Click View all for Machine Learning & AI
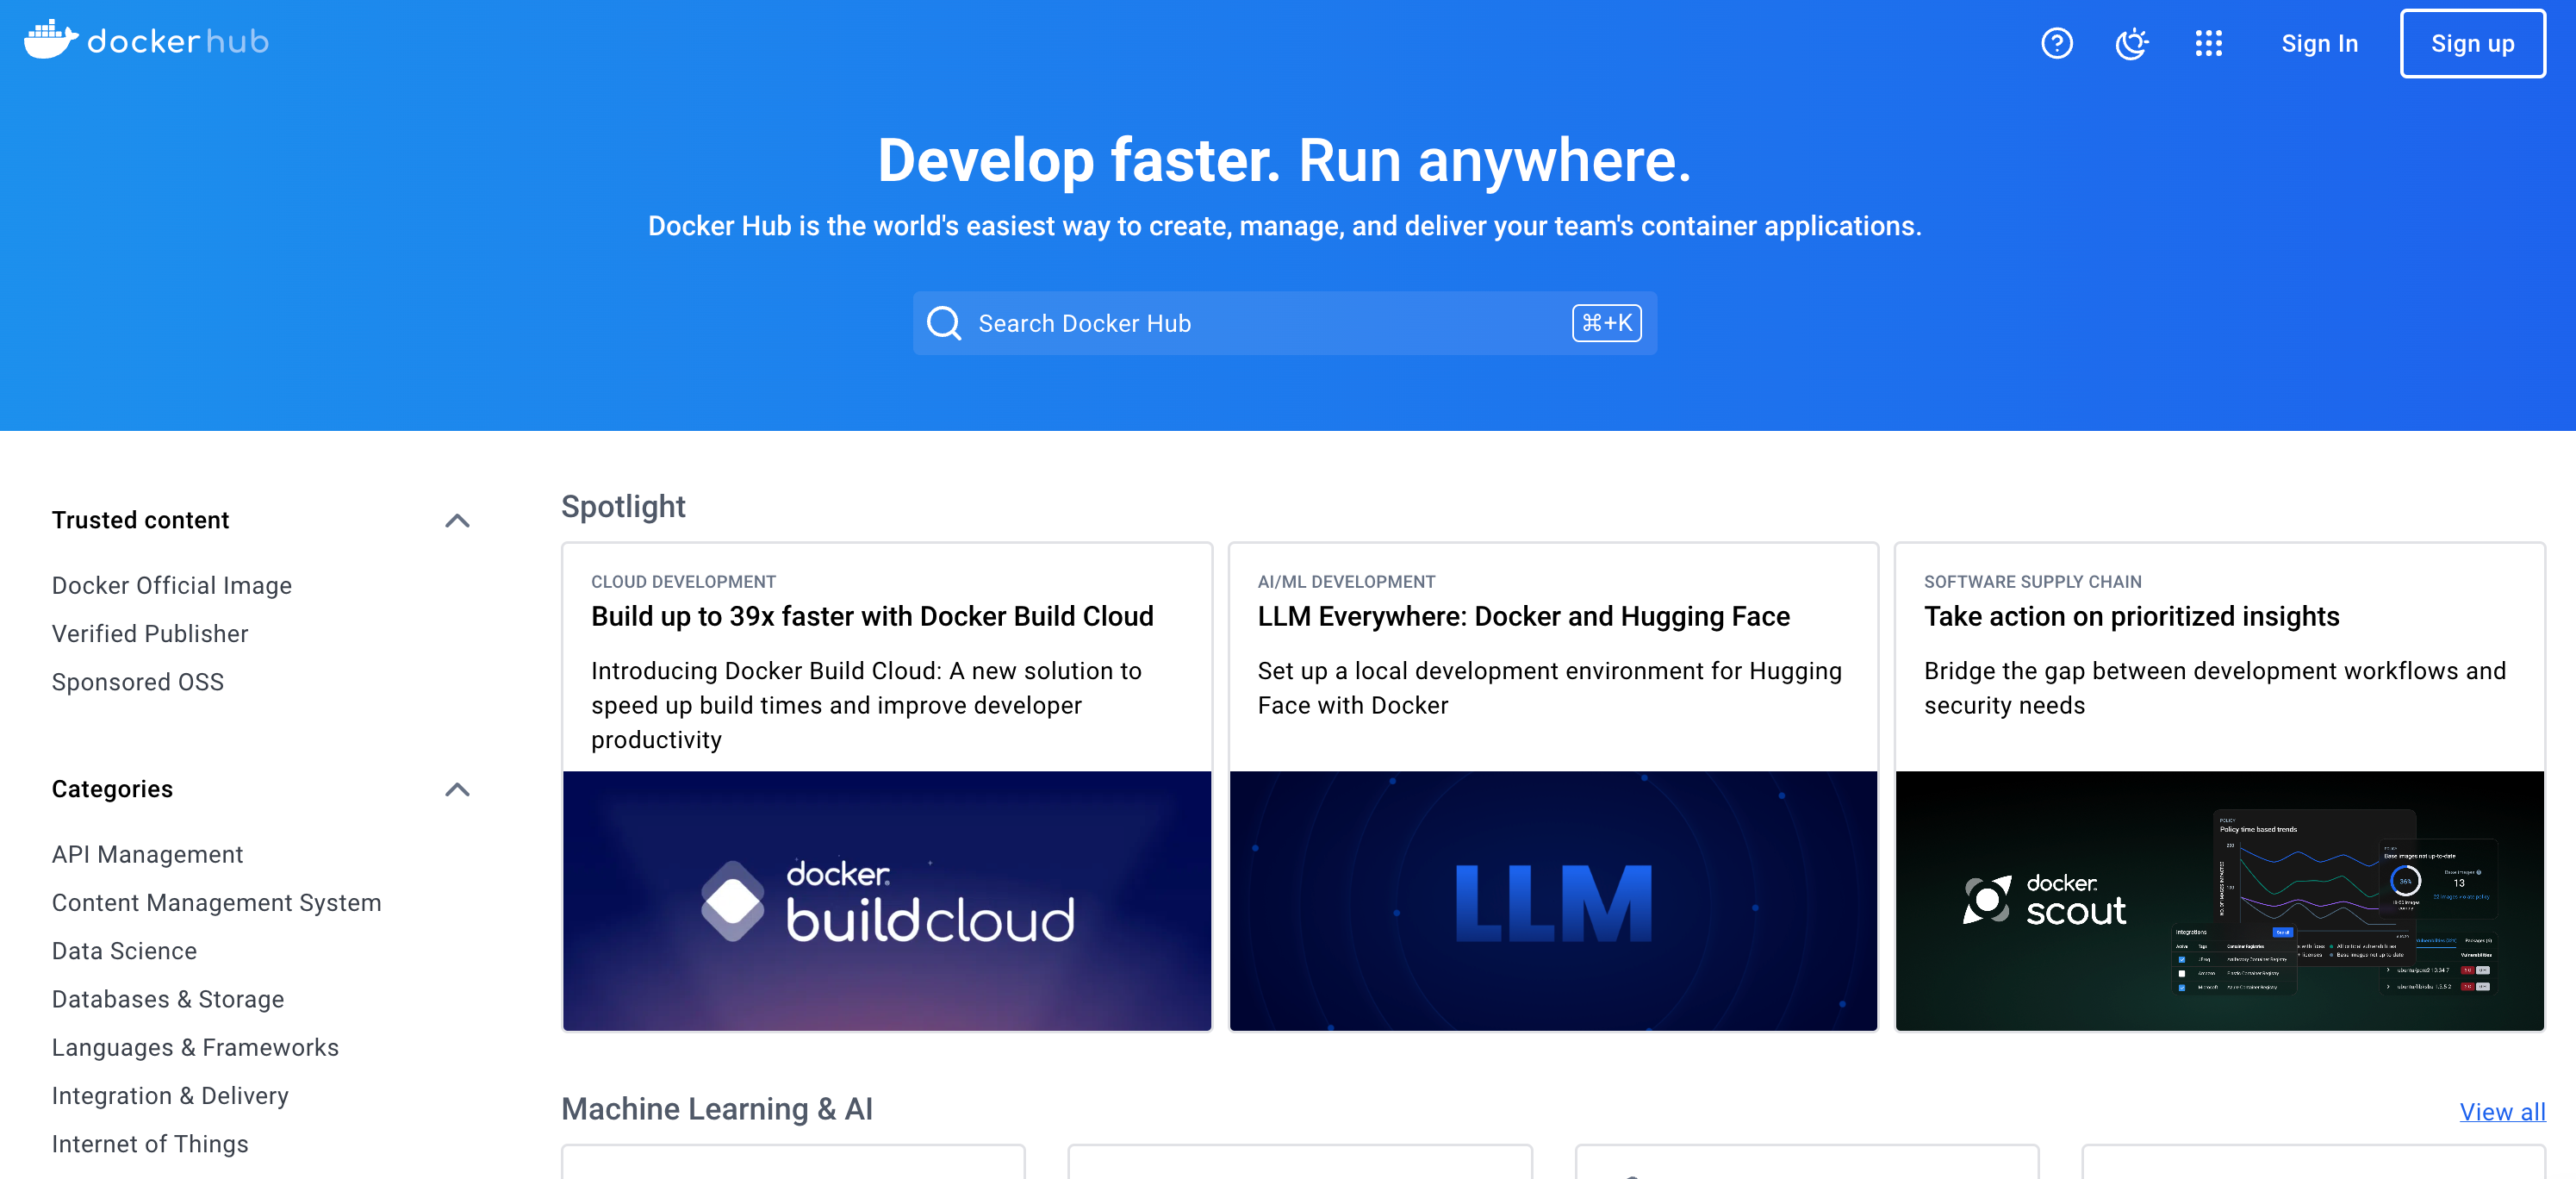This screenshot has width=2576, height=1179. [2502, 1111]
